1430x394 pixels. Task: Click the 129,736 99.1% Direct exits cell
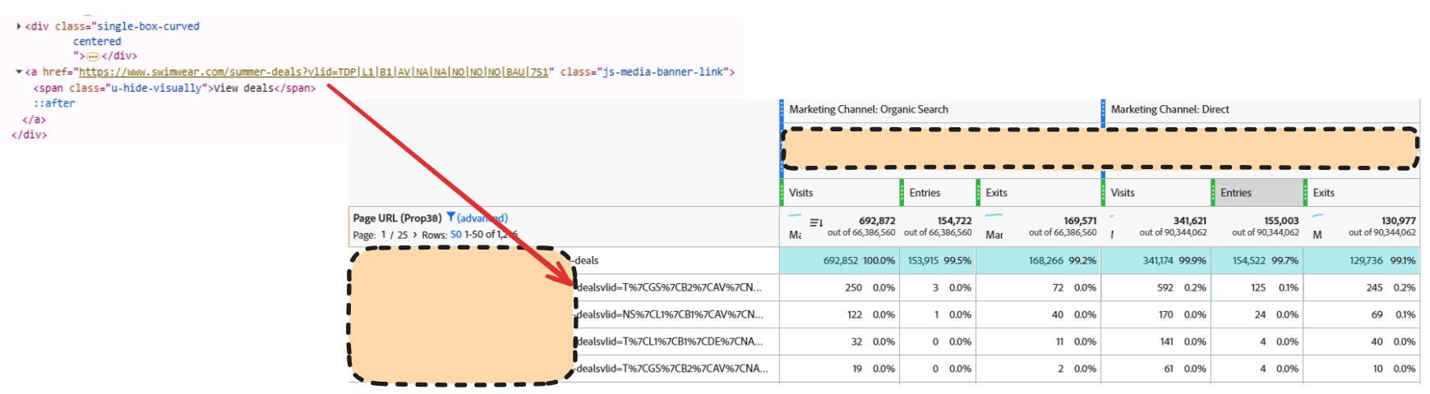click(1362, 260)
